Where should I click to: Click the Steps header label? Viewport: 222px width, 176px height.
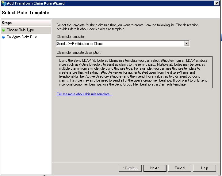tap(7, 23)
